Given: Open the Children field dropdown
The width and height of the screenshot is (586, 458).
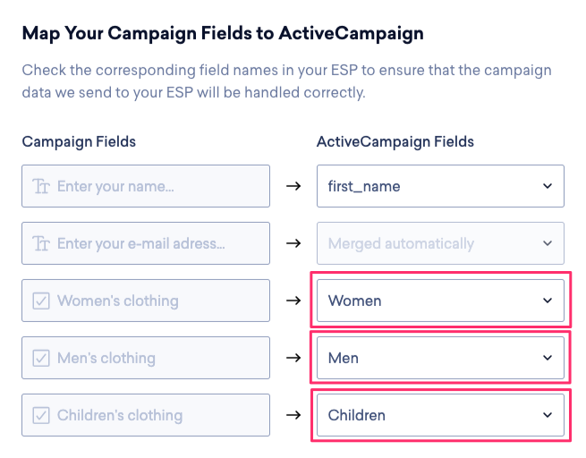Looking at the screenshot, I should coord(440,415).
